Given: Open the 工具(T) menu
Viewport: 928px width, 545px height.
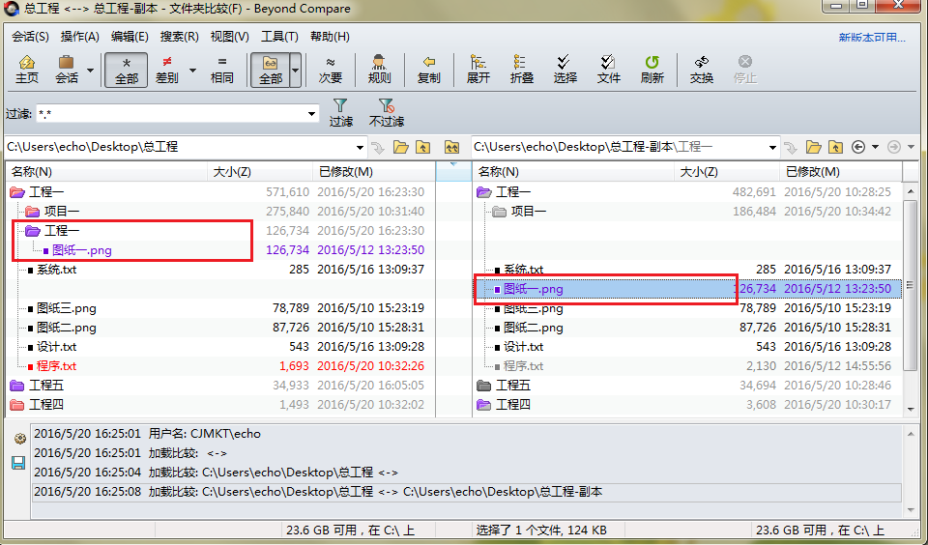Looking at the screenshot, I should (279, 37).
